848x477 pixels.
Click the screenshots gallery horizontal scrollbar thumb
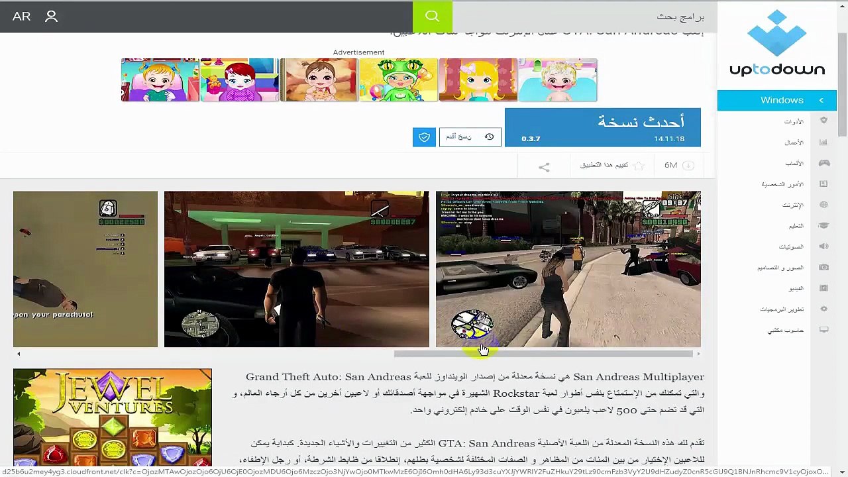[x=543, y=354]
